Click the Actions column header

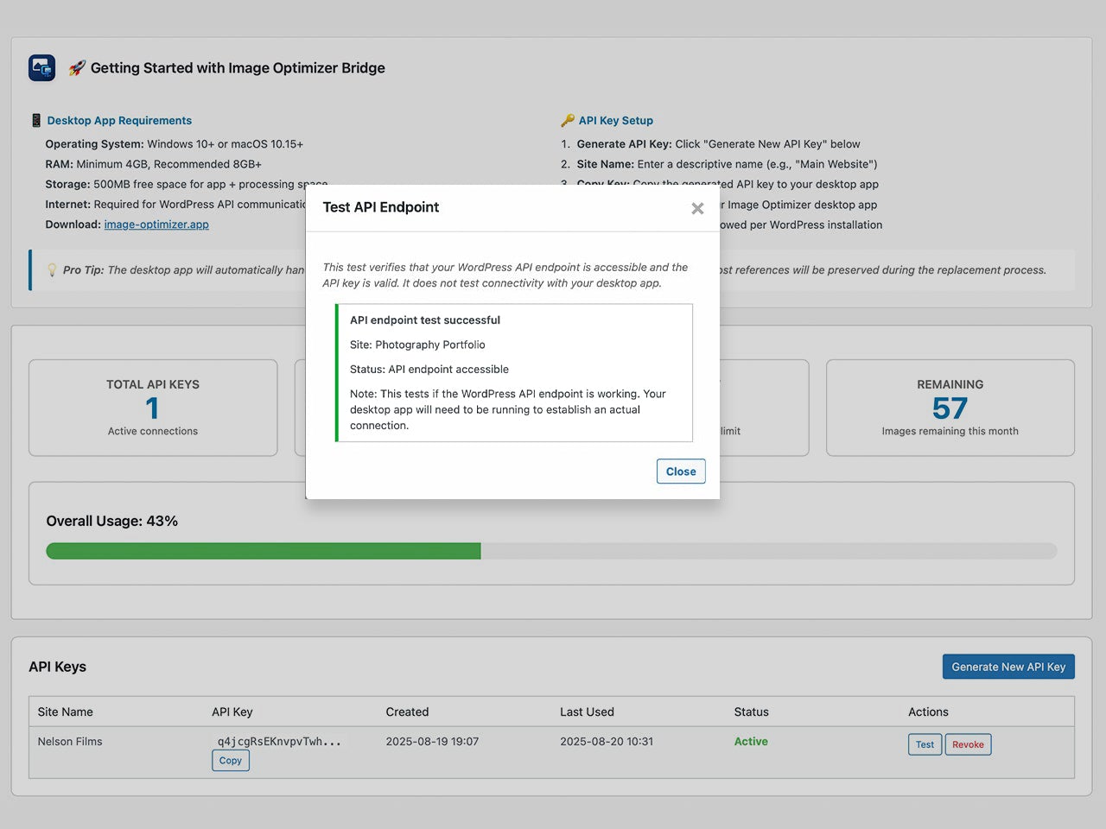coord(928,712)
